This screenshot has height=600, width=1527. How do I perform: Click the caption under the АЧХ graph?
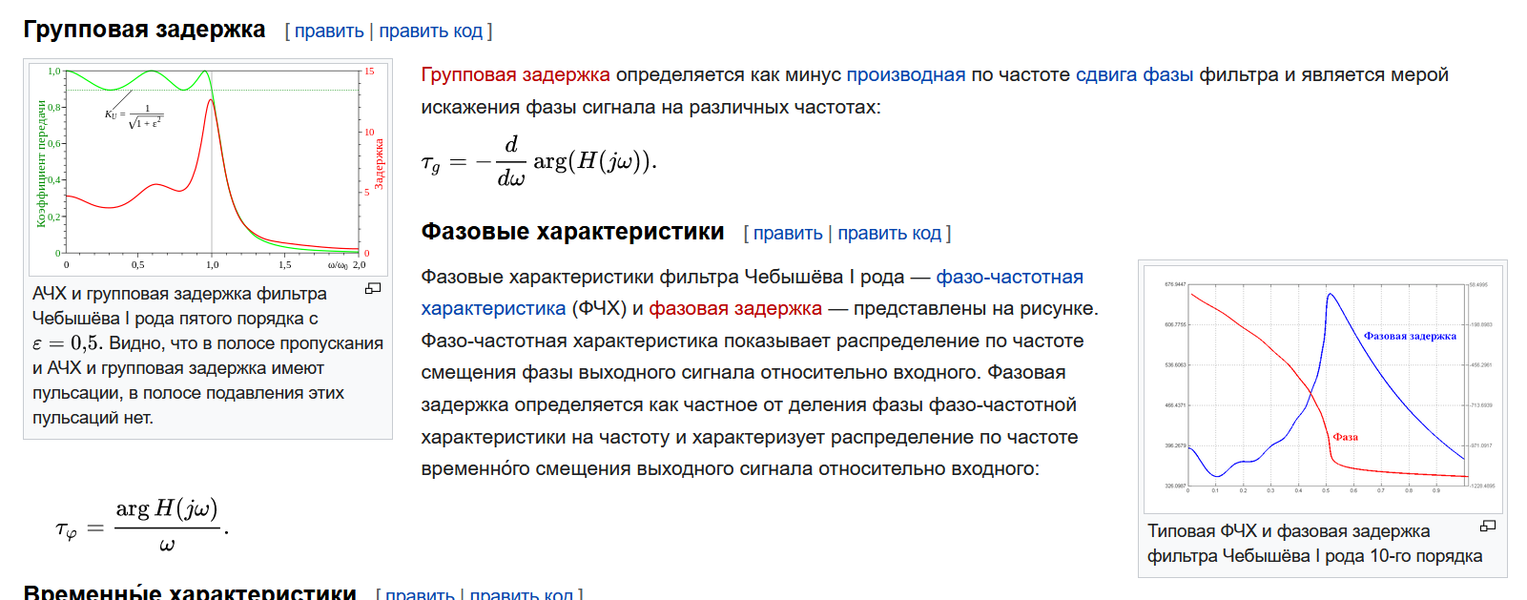(x=191, y=355)
